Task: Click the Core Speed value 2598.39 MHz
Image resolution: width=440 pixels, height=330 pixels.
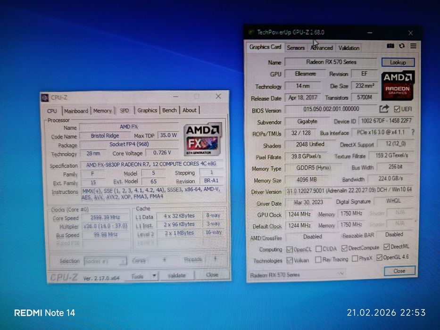Action: click(105, 217)
